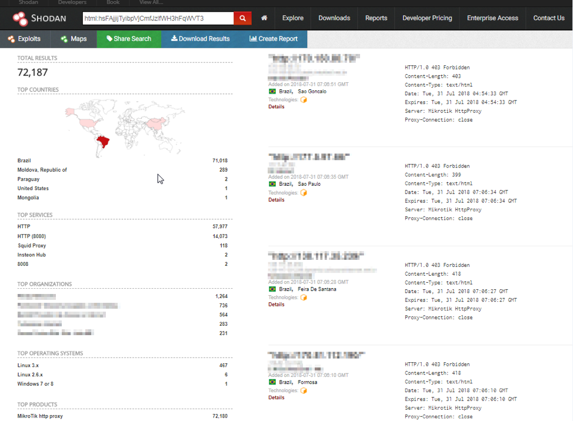
Task: Click Brazil on the world map
Action: pos(105,142)
